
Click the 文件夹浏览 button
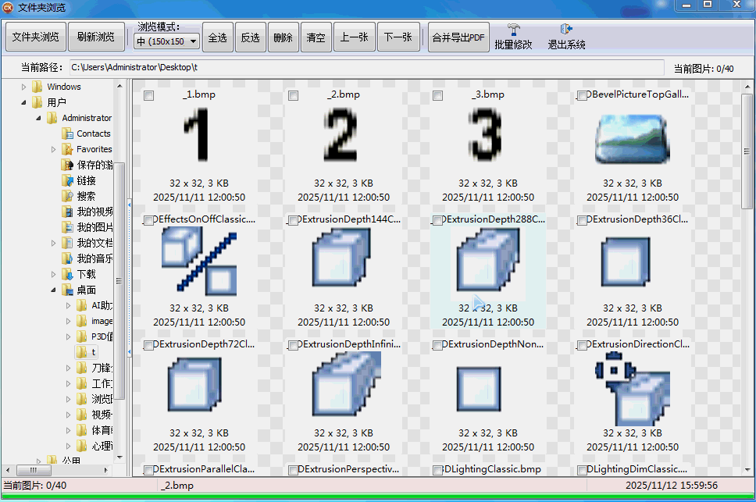(36, 37)
